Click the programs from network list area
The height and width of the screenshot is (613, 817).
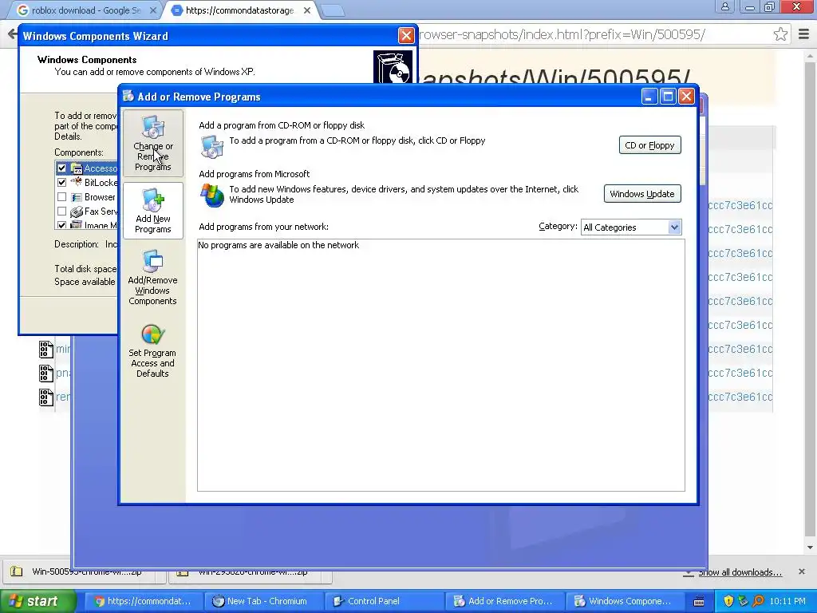point(440,365)
